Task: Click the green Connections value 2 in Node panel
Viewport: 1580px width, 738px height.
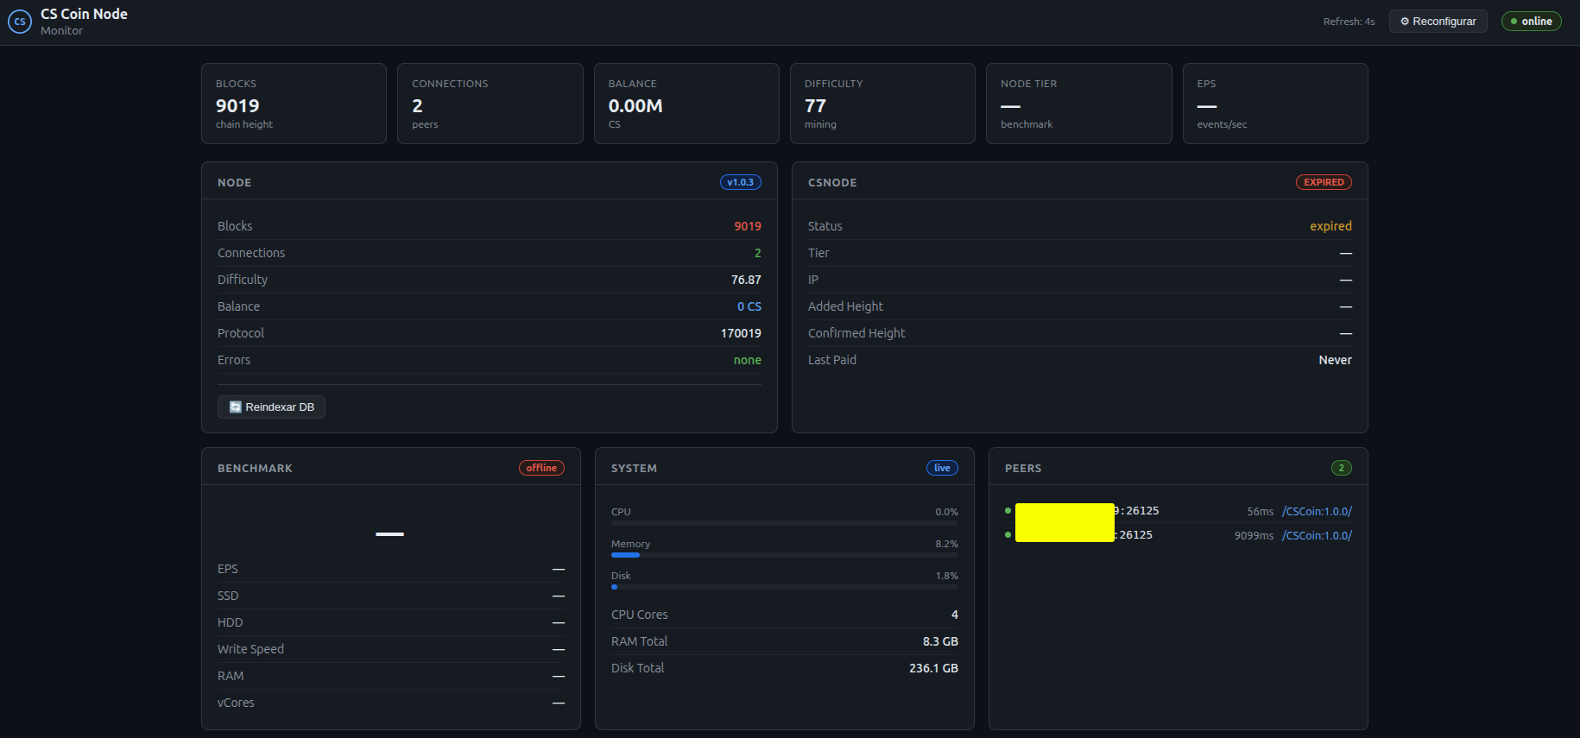Action: point(758,253)
